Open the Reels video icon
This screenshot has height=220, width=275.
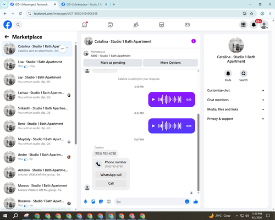110,25
